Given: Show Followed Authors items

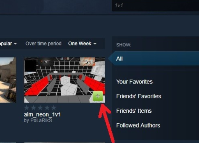Looking at the screenshot, I should 138,125.
